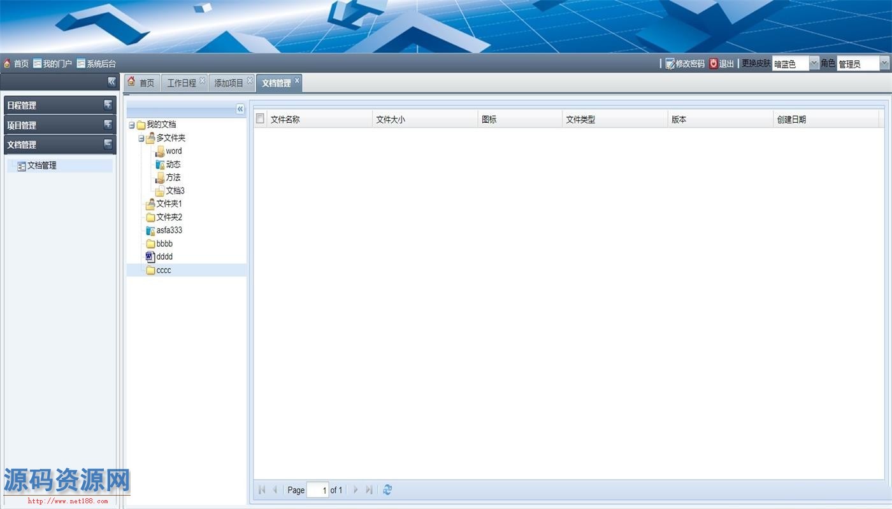Viewport: 892px width, 509px height.
Task: Go to the previous page
Action: point(275,490)
